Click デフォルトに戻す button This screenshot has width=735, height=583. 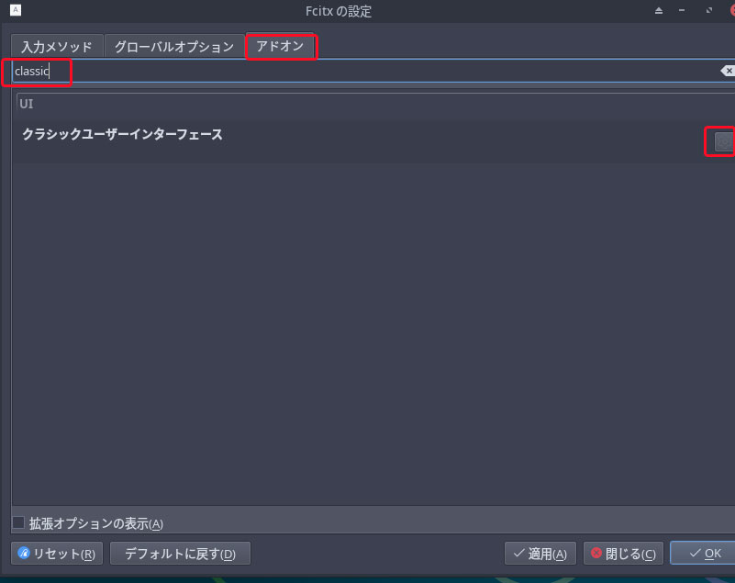tap(180, 554)
